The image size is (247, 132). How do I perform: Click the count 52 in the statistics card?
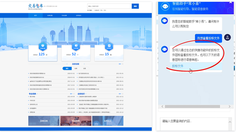pos(74,54)
